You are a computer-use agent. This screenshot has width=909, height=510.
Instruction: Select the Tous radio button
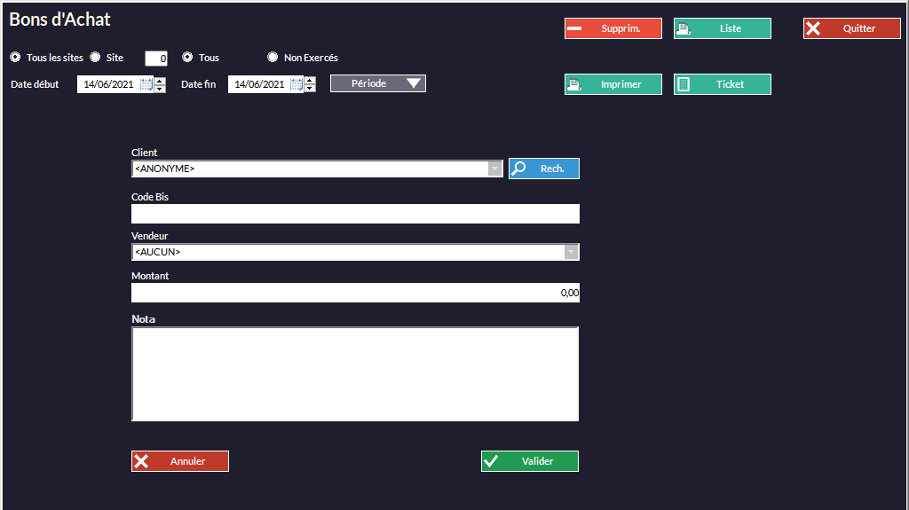pos(187,58)
